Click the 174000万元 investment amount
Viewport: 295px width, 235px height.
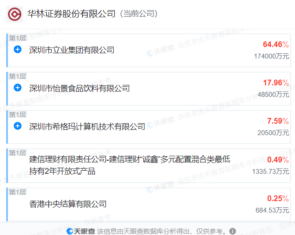tap(272, 56)
